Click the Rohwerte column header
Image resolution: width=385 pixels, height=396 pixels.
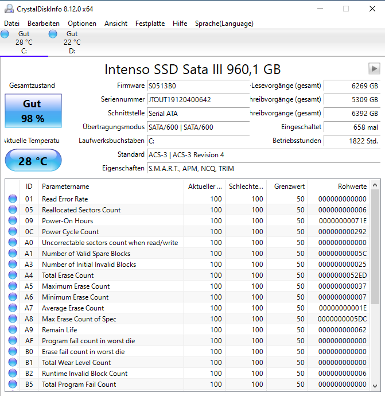[339, 187]
